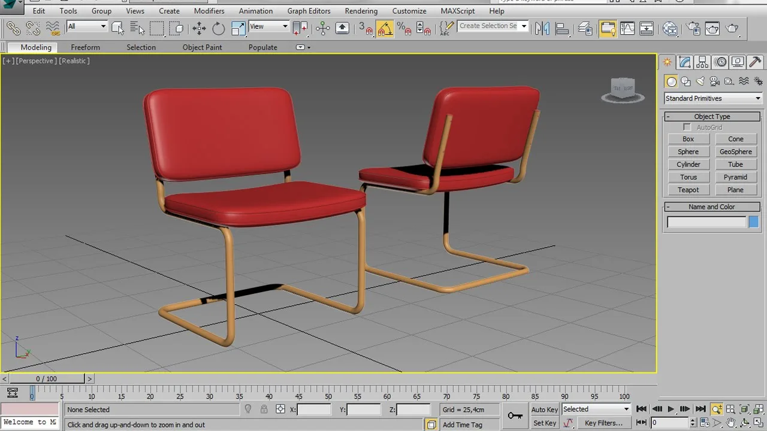Click the Use Pivot Point Center icon
The image size is (767, 431).
tap(300, 28)
